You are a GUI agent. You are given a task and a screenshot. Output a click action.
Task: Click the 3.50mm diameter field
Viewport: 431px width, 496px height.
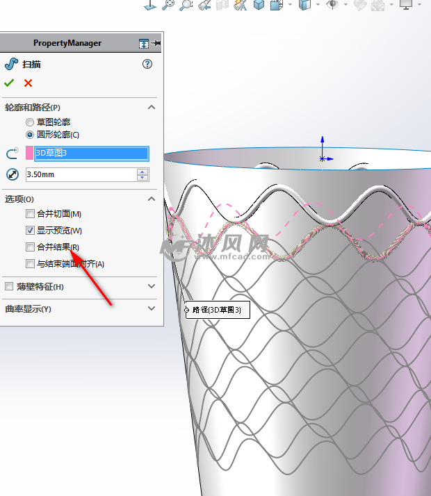click(81, 174)
